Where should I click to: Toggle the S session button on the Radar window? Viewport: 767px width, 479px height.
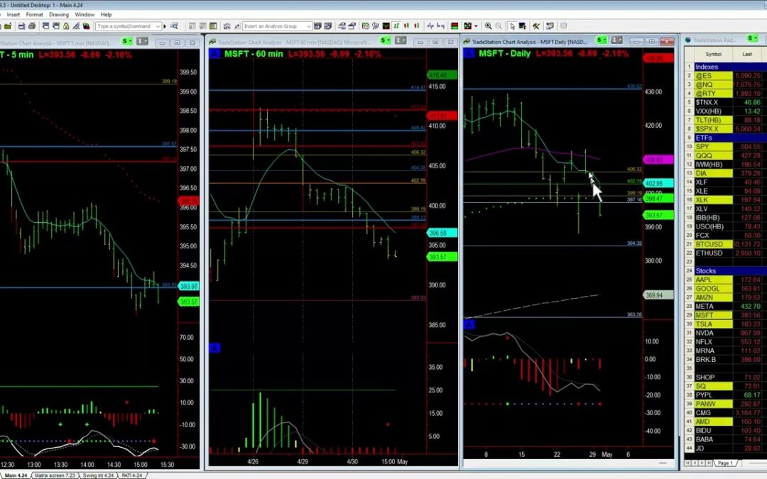click(751, 38)
